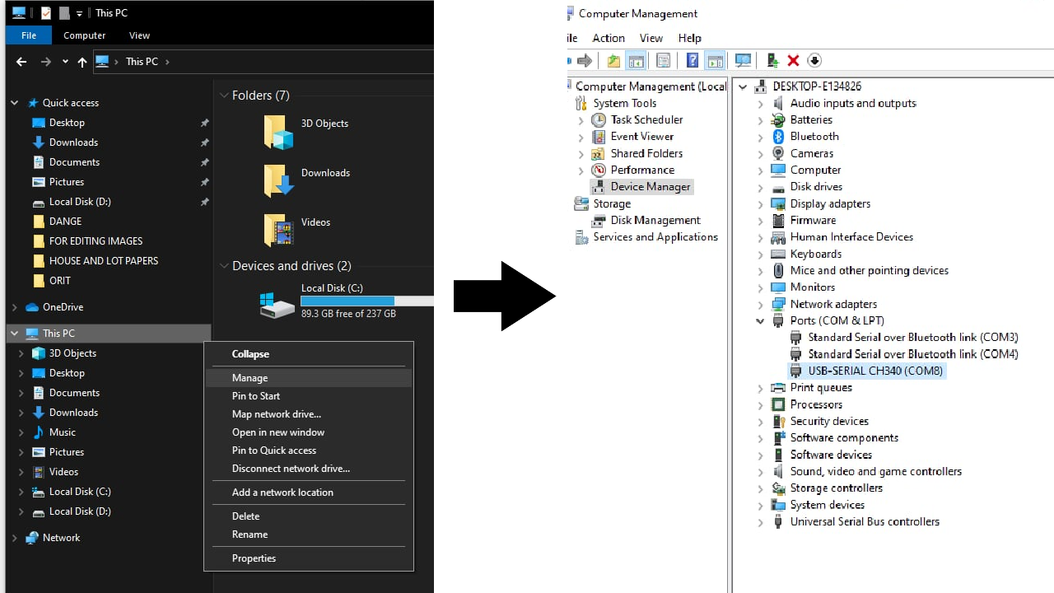The width and height of the screenshot is (1054, 593).
Task: Click the Up one level folder icon
Action: click(x=613, y=60)
